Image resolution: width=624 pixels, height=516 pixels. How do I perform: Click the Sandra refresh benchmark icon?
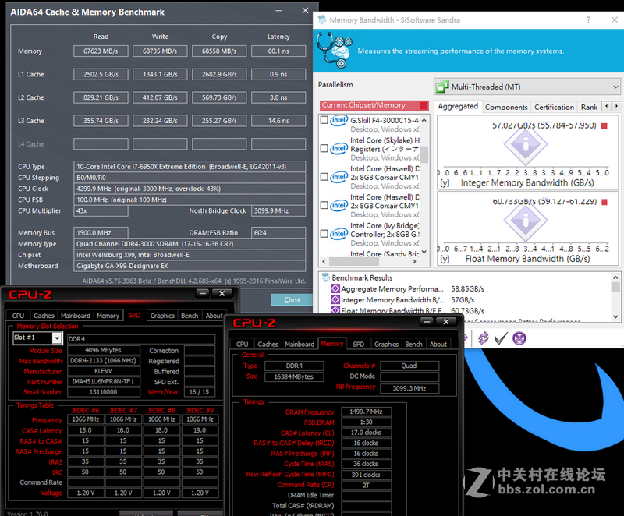pos(484,338)
